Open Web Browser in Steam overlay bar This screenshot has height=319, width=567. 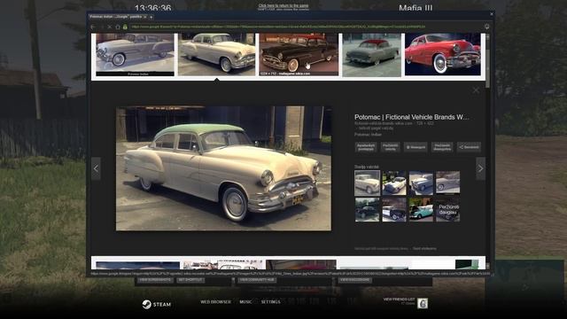click(x=215, y=302)
